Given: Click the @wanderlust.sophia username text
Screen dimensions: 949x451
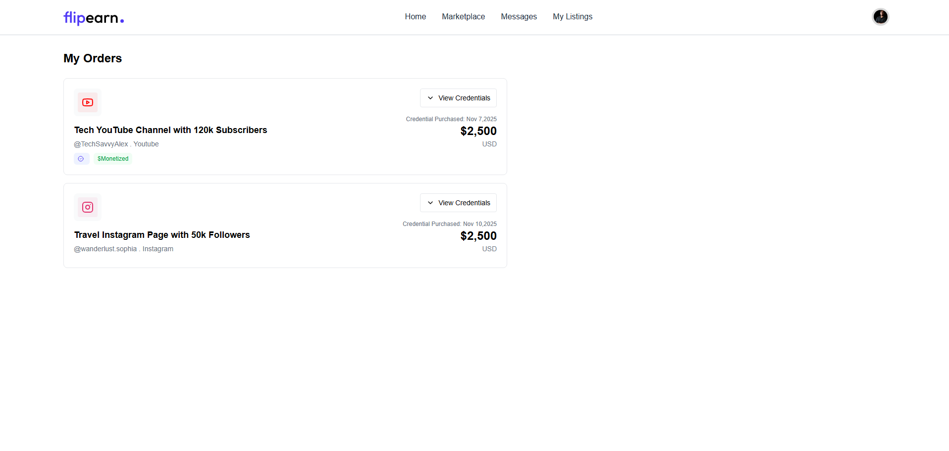Looking at the screenshot, I should pos(105,249).
